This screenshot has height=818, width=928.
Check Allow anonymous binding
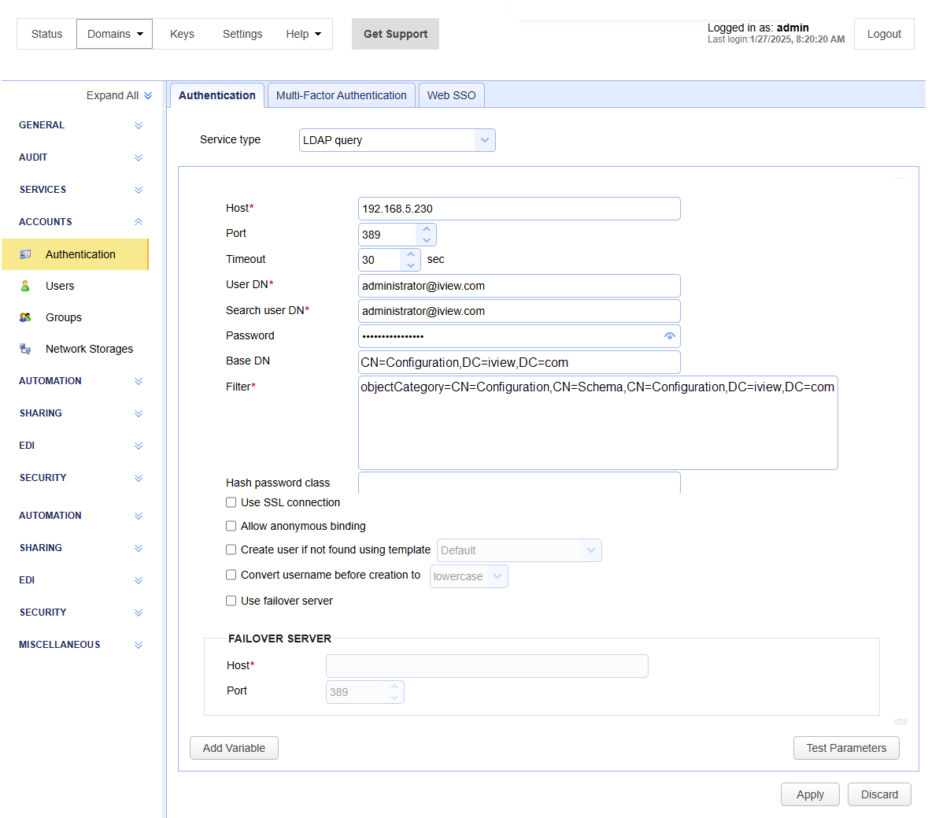[x=231, y=526]
